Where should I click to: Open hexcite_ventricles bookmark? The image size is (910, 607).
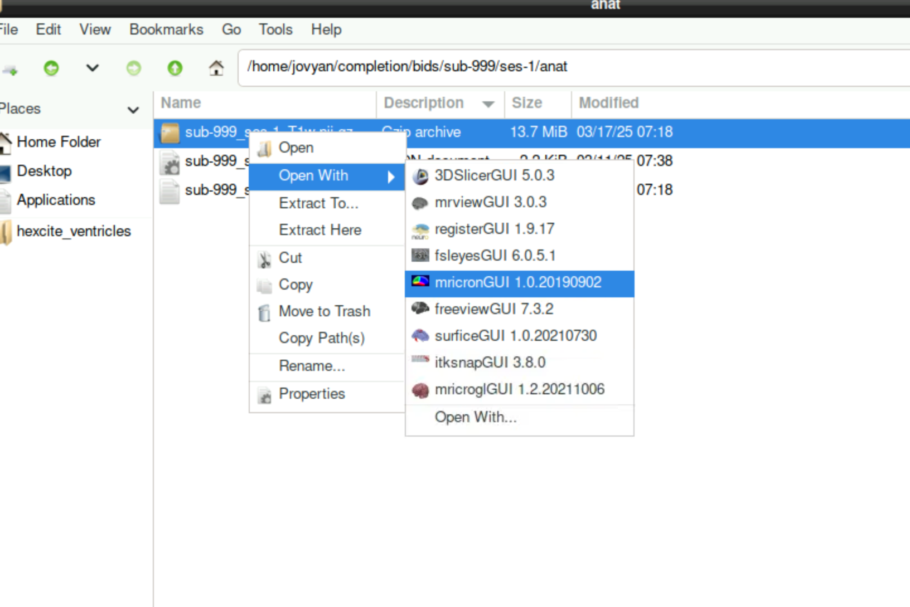click(x=74, y=231)
